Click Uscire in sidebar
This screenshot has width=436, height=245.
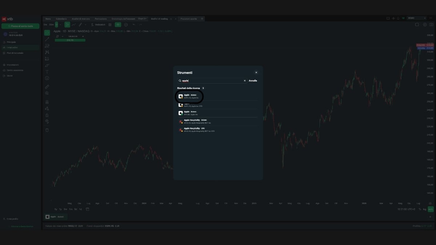20,75
